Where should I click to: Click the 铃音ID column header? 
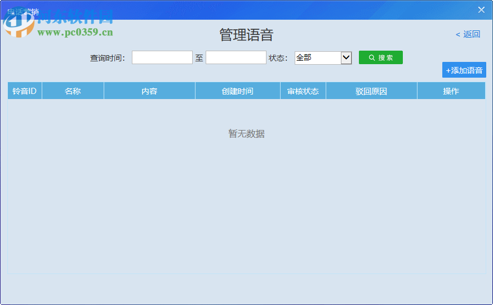click(25, 91)
